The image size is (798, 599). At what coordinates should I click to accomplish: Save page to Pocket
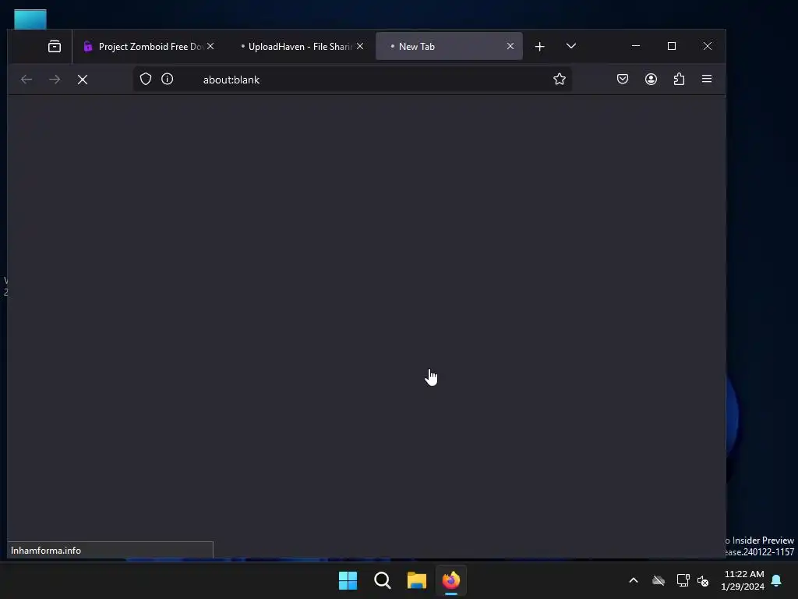pos(623,79)
